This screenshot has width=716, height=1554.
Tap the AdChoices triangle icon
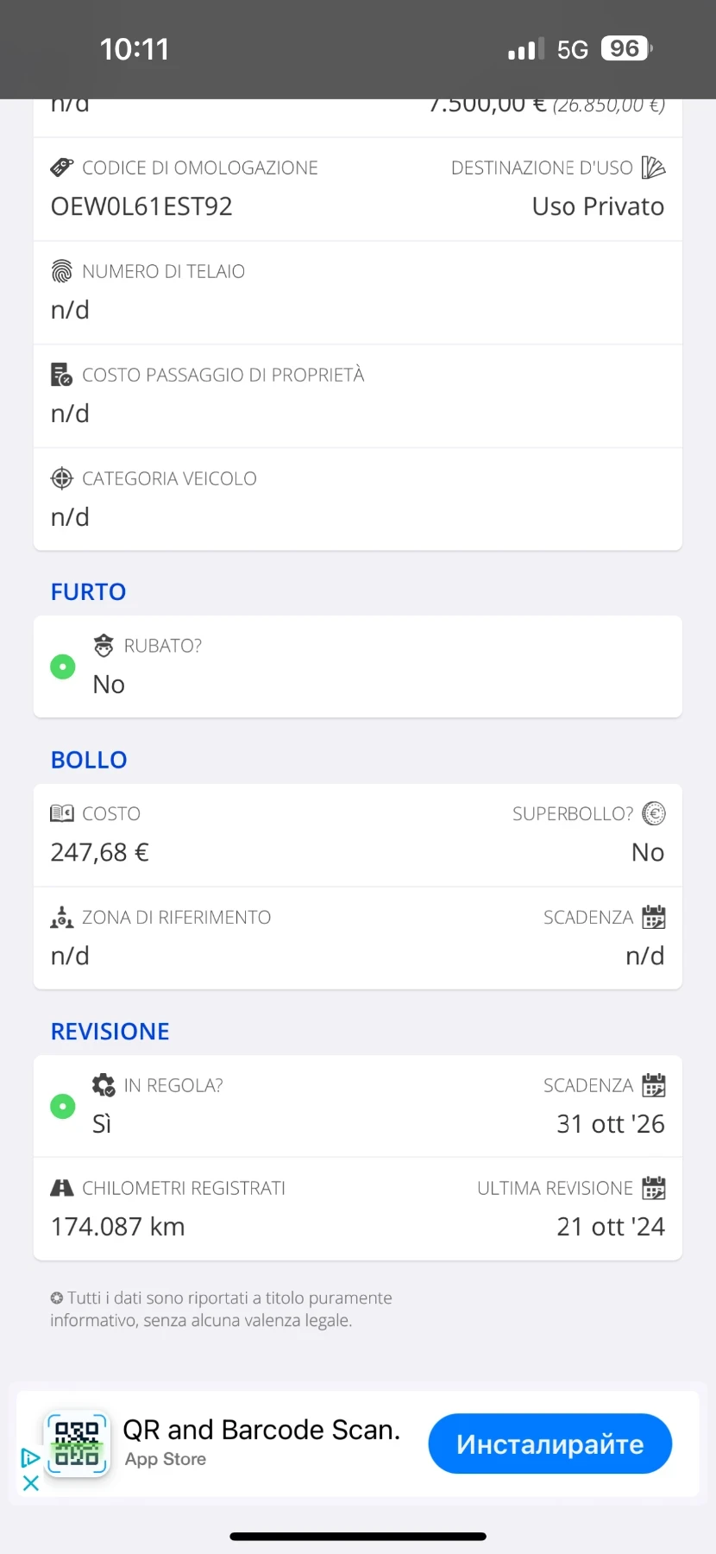coord(31,1458)
